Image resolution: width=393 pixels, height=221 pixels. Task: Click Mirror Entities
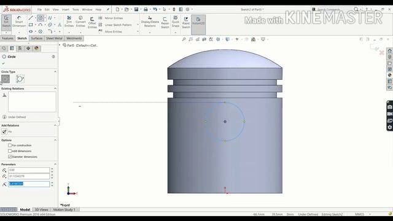coord(111,18)
